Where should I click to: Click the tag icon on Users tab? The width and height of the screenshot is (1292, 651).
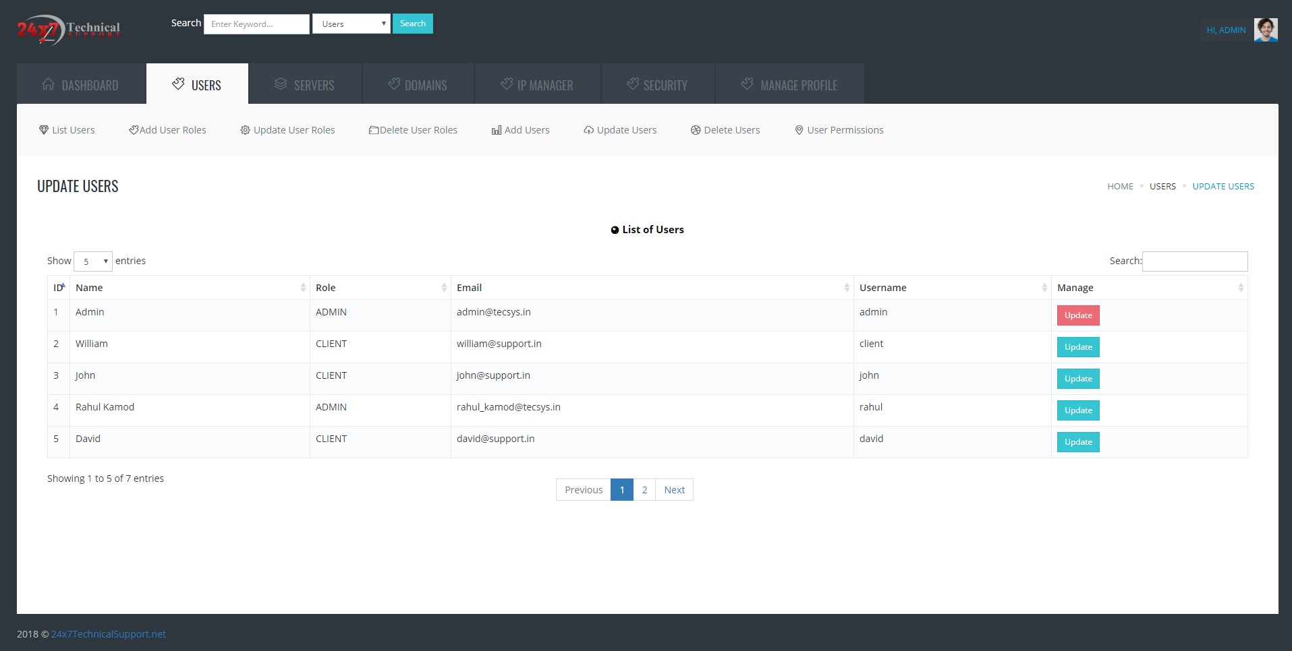178,84
